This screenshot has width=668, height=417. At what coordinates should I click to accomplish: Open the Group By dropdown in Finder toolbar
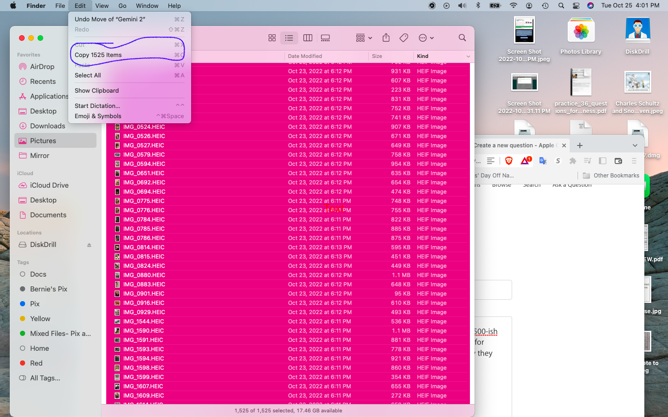click(364, 38)
